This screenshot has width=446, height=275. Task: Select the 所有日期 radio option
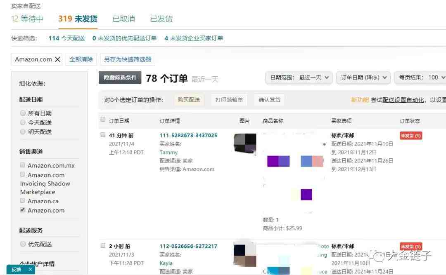[23, 113]
